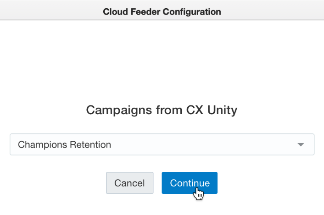Expand the Champions Retention combo box
Viewport: 324px width, 215px height.
tap(162, 144)
